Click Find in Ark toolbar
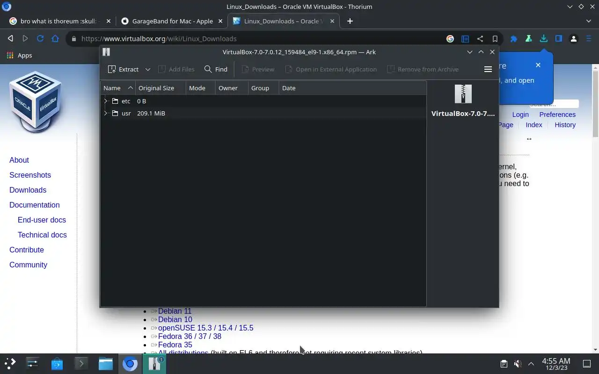Viewport: 599px width, 374px height. tap(216, 69)
